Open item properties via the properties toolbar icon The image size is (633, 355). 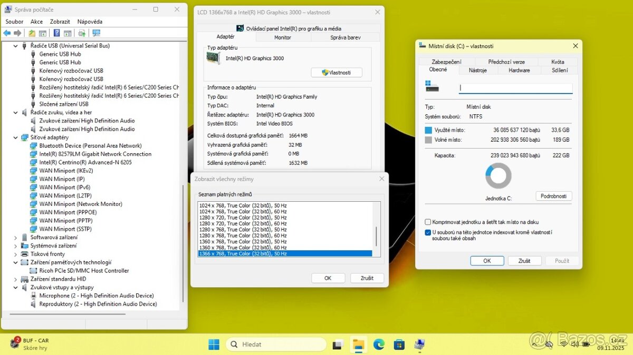(68, 33)
